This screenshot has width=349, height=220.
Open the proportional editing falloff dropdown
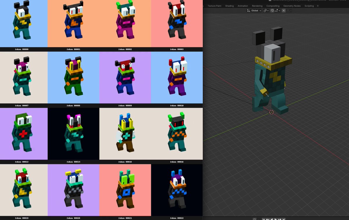(x=289, y=10)
